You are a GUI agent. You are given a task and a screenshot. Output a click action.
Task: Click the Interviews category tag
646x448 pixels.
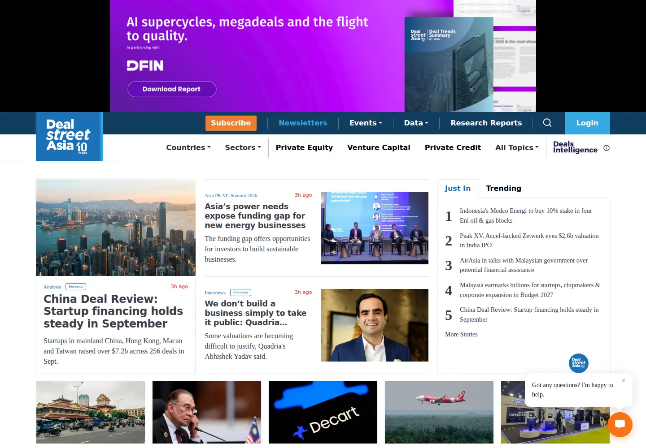(215, 293)
